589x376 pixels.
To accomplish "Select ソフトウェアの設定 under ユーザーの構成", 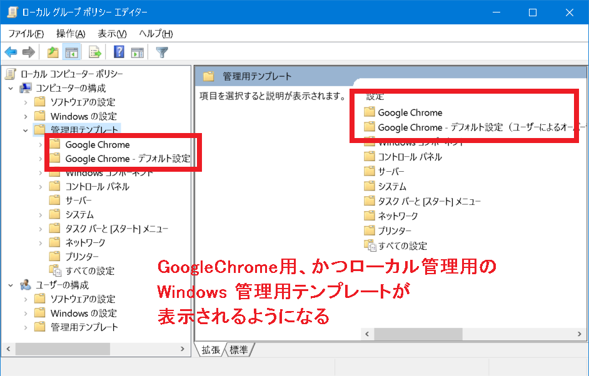I will coord(83,299).
